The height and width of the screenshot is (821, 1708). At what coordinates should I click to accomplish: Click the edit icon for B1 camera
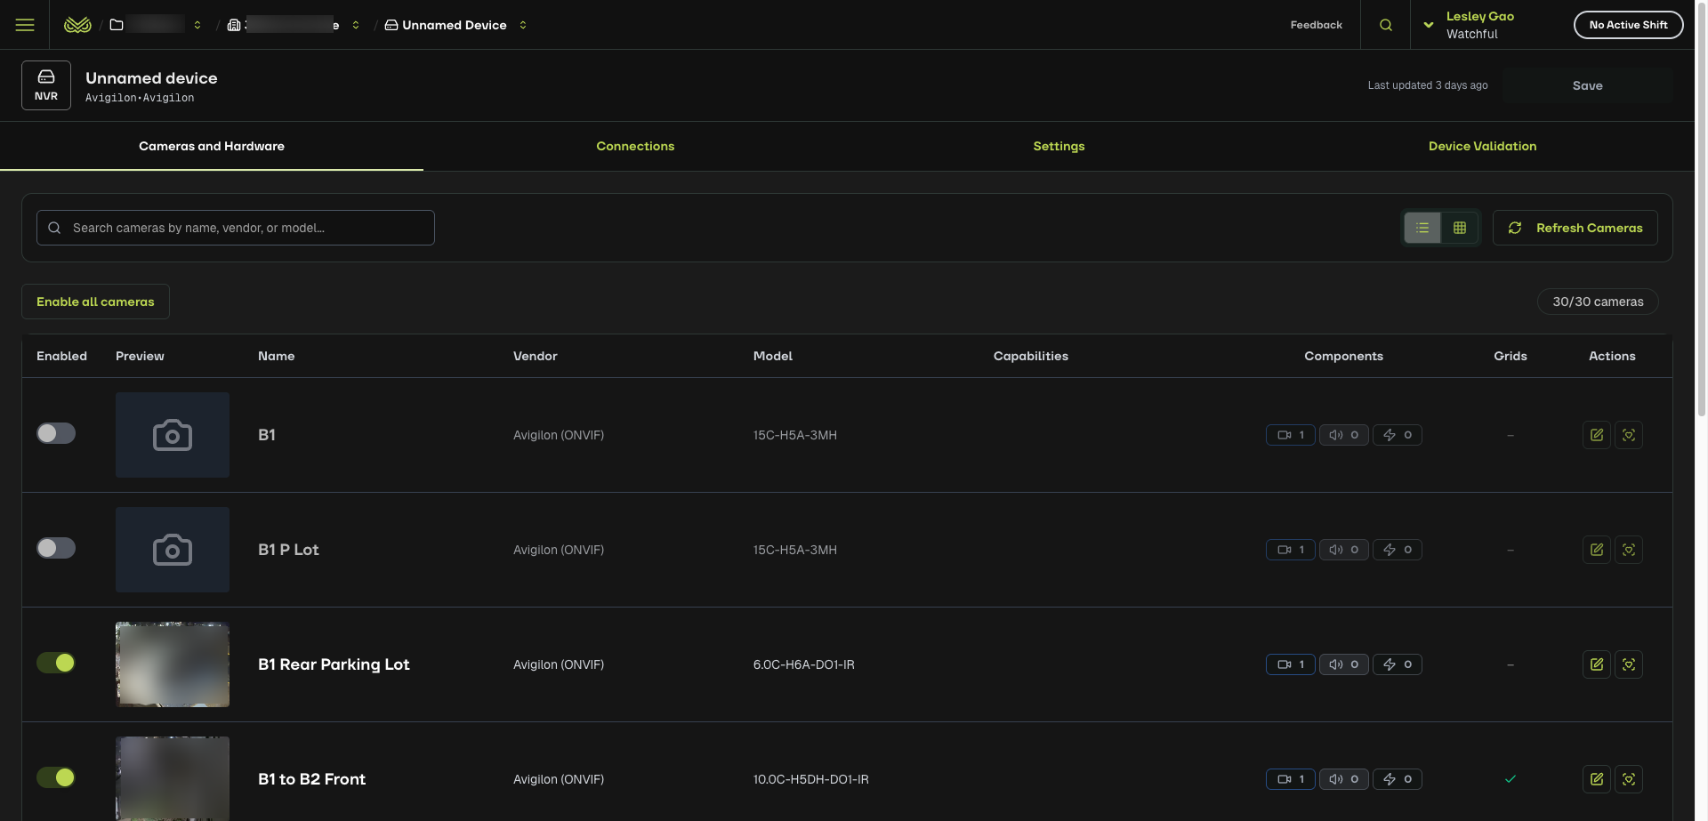pyautogui.click(x=1596, y=435)
